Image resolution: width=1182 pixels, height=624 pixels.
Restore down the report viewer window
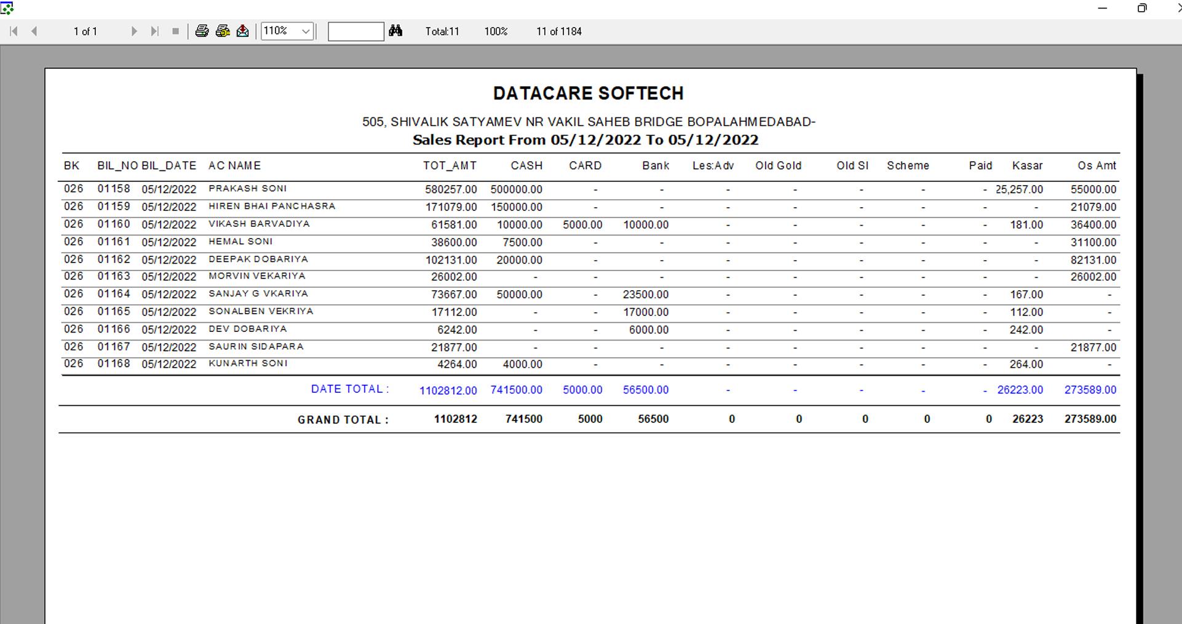click(x=1142, y=8)
